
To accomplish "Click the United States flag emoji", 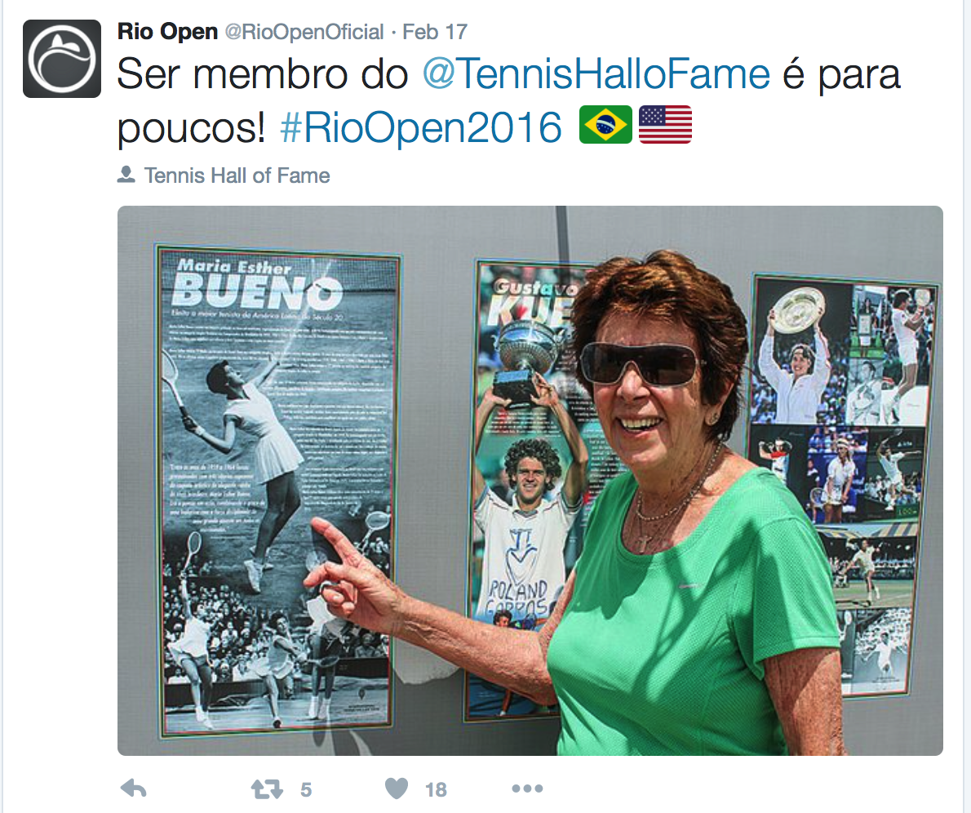I will [x=665, y=125].
